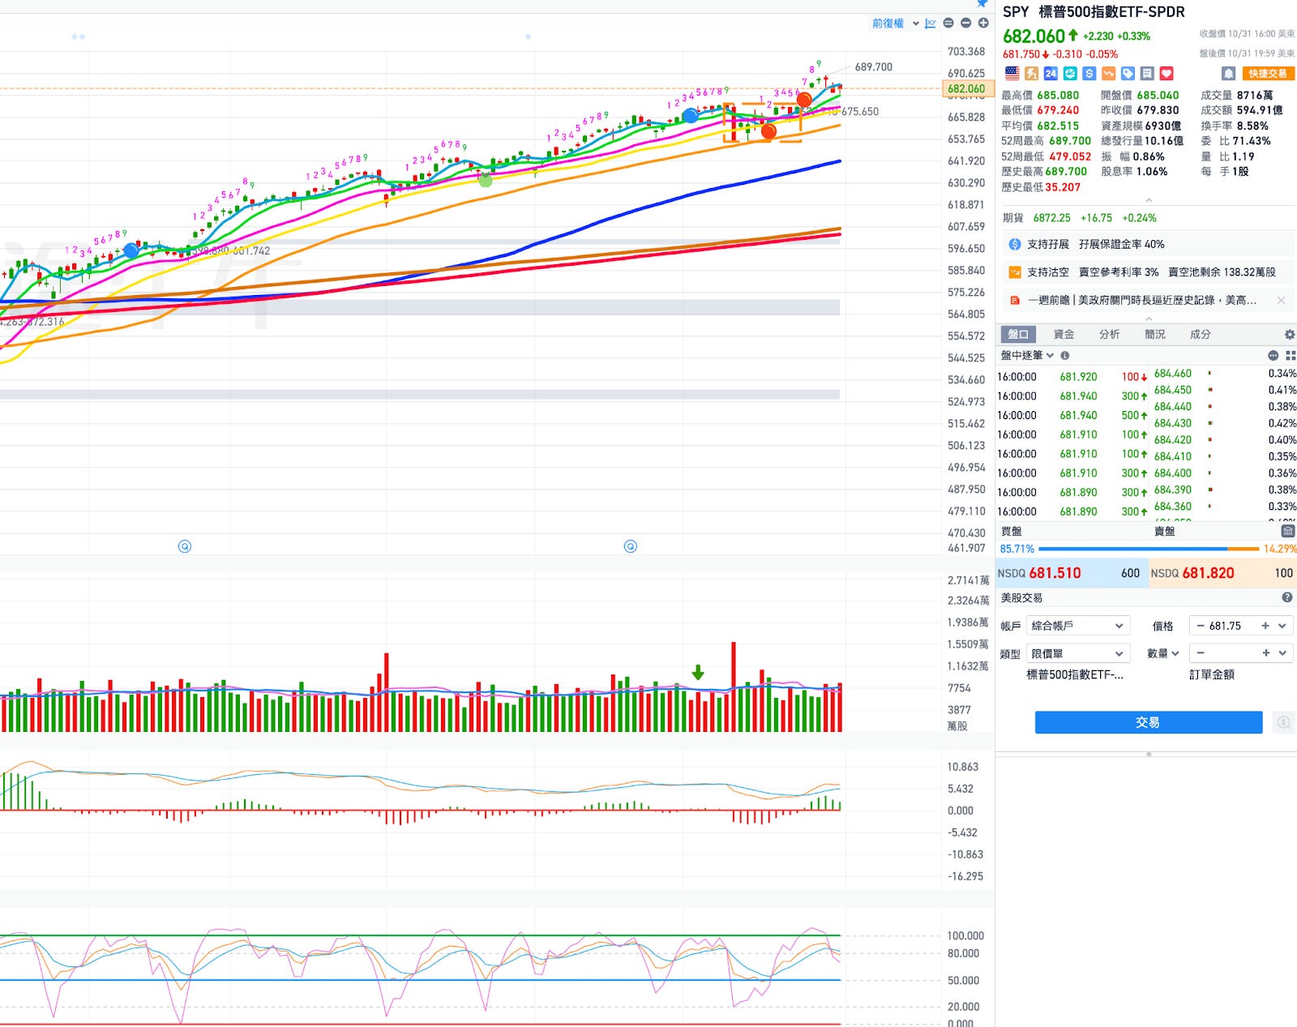The height and width of the screenshot is (1027, 1297).
Task: Click the equals-sign reset zoom chart button
Action: click(948, 24)
